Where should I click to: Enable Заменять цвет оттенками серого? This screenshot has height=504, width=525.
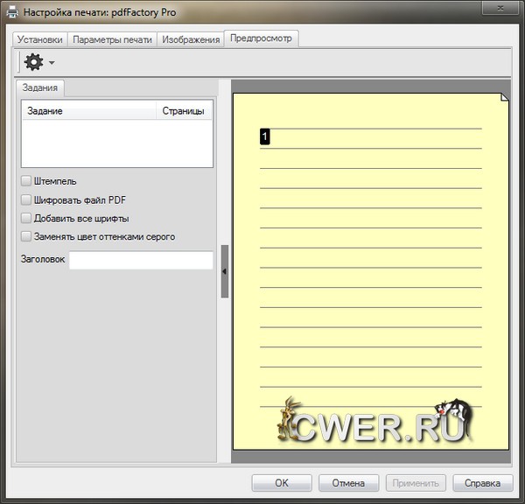26,236
